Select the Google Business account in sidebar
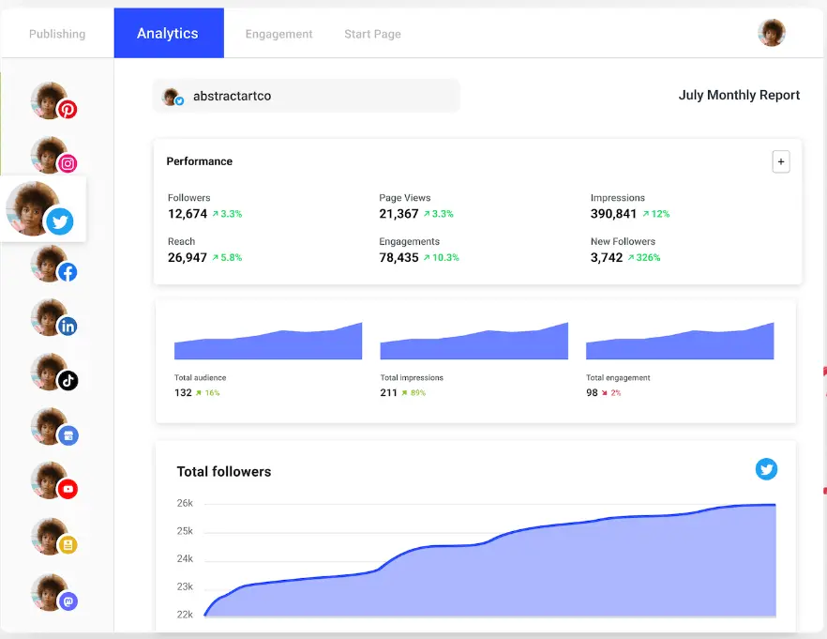Viewport: 827px width, 639px height. pos(53,428)
